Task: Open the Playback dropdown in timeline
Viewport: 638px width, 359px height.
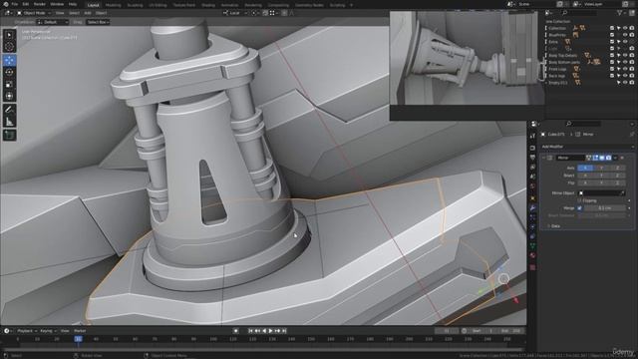Action: pyautogui.click(x=27, y=331)
